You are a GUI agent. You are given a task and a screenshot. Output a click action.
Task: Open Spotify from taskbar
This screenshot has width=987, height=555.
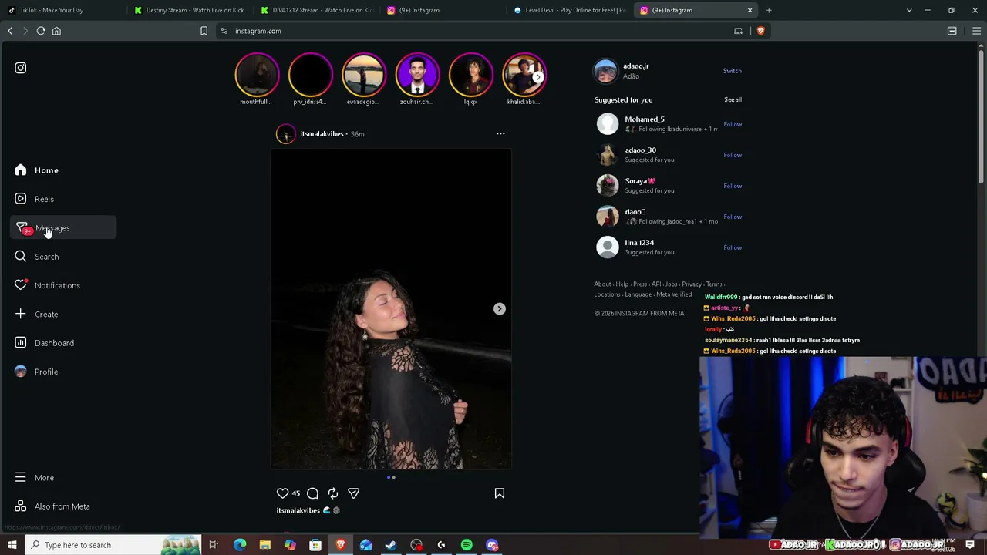[x=467, y=545]
